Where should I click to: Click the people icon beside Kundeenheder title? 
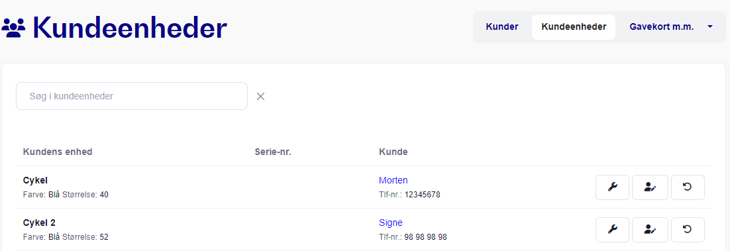pos(13,28)
